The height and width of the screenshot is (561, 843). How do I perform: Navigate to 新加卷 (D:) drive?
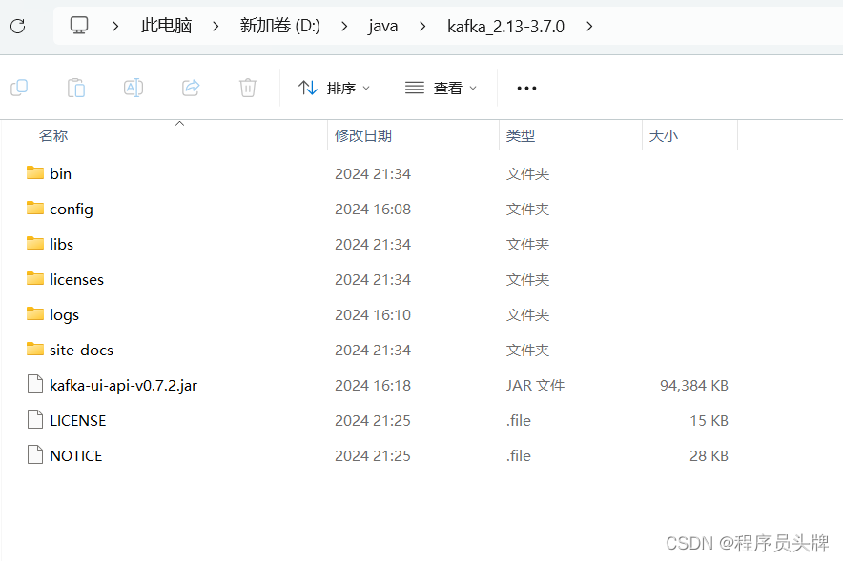[x=276, y=26]
